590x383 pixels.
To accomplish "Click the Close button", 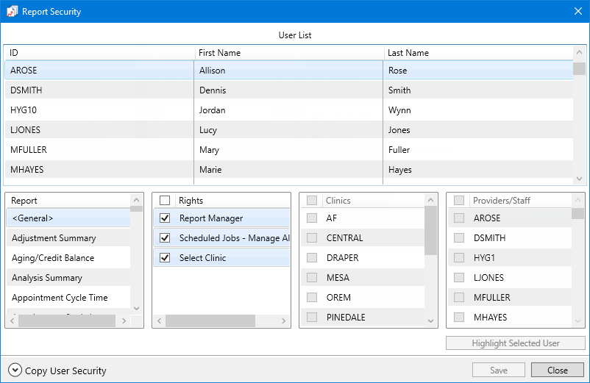I will point(557,371).
